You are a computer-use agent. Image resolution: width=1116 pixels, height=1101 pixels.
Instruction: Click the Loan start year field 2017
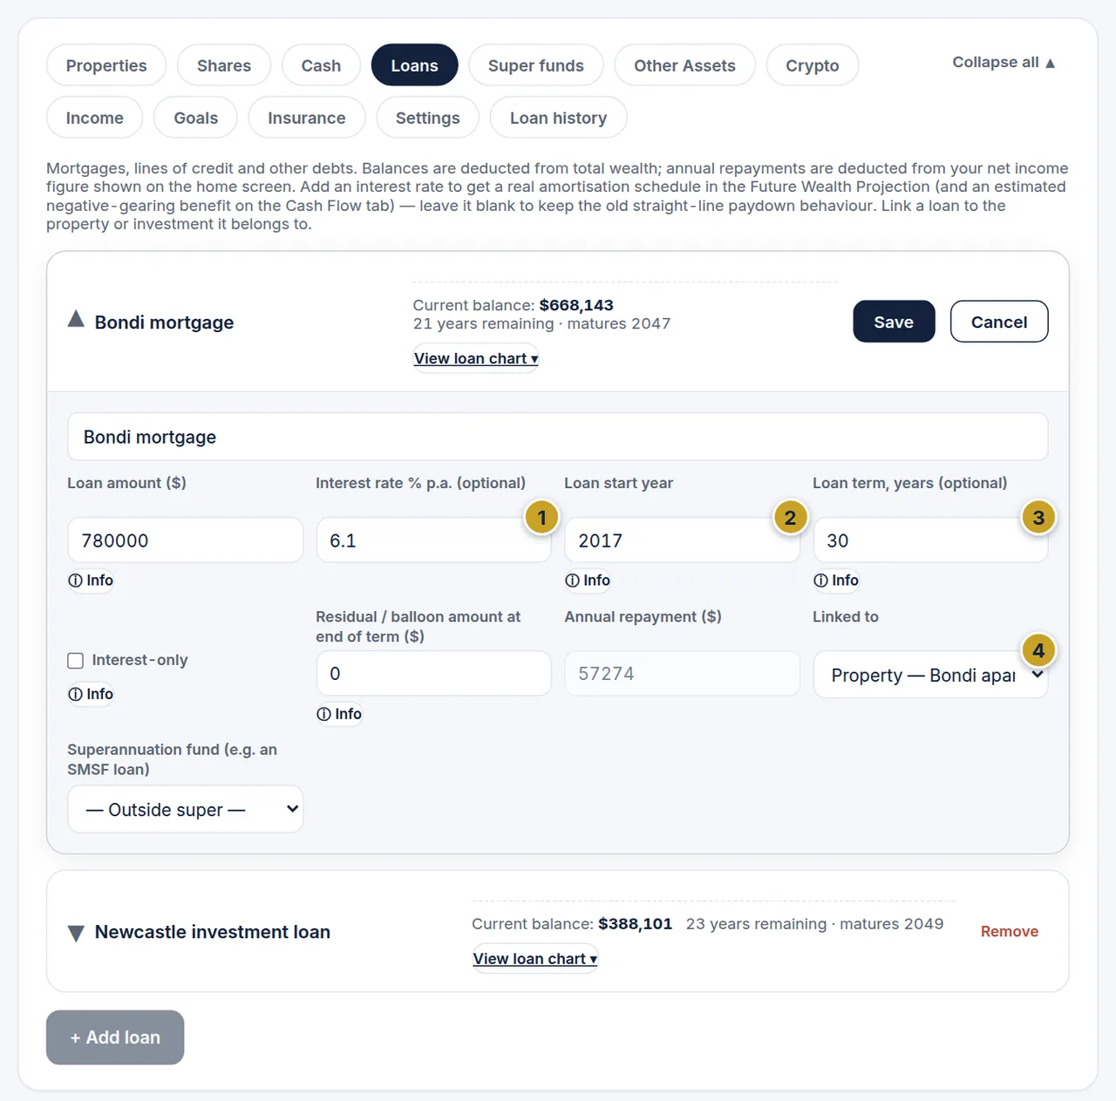(x=683, y=540)
